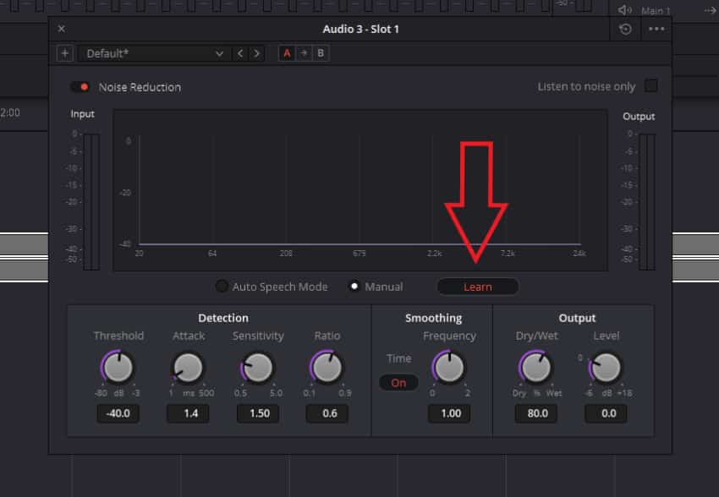The height and width of the screenshot is (497, 719).
Task: Select the B comparison state
Action: pos(320,53)
